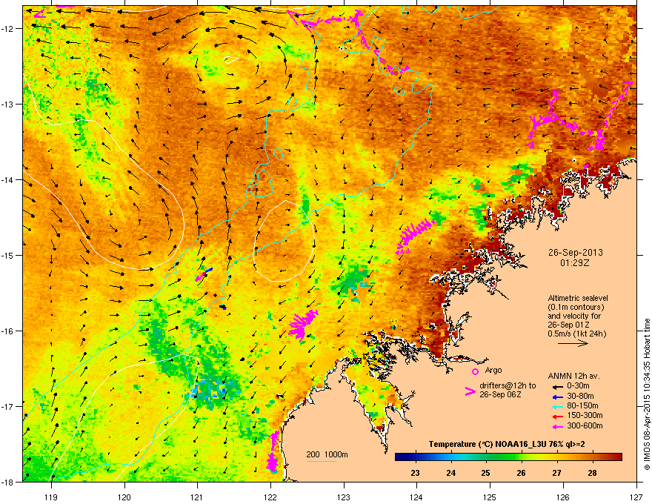Click the '80-150m' depth label
The height and width of the screenshot is (504, 652).
pyautogui.click(x=582, y=406)
